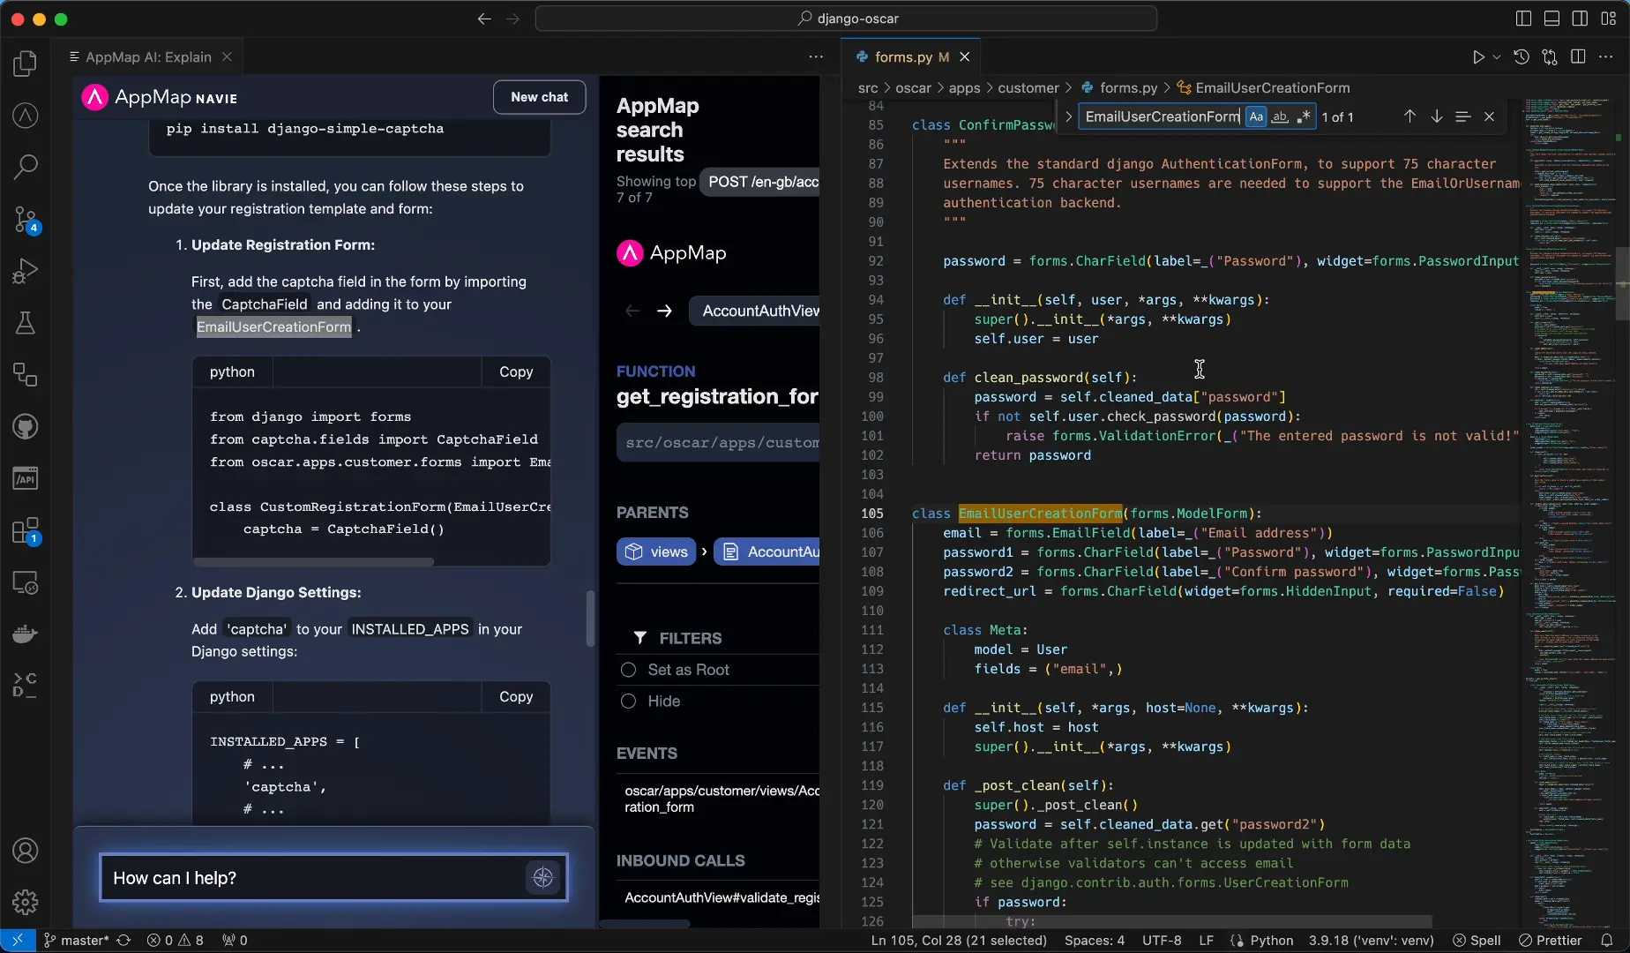The height and width of the screenshot is (953, 1630).
Task: Change indentation Spaces: 4 setting
Action: [1095, 941]
